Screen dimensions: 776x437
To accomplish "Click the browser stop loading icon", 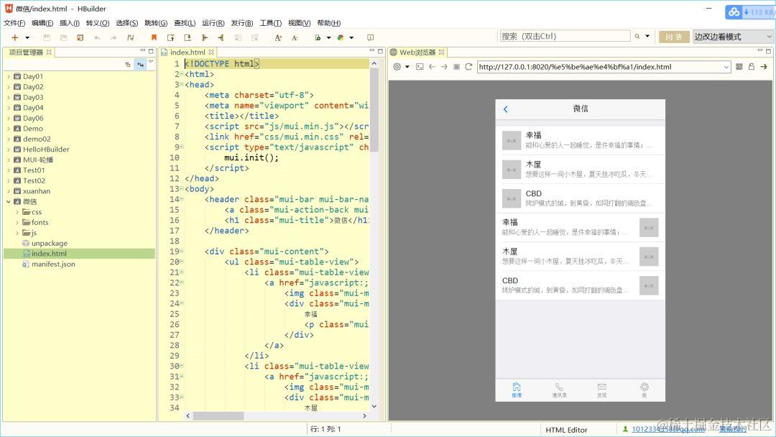I will tap(456, 67).
